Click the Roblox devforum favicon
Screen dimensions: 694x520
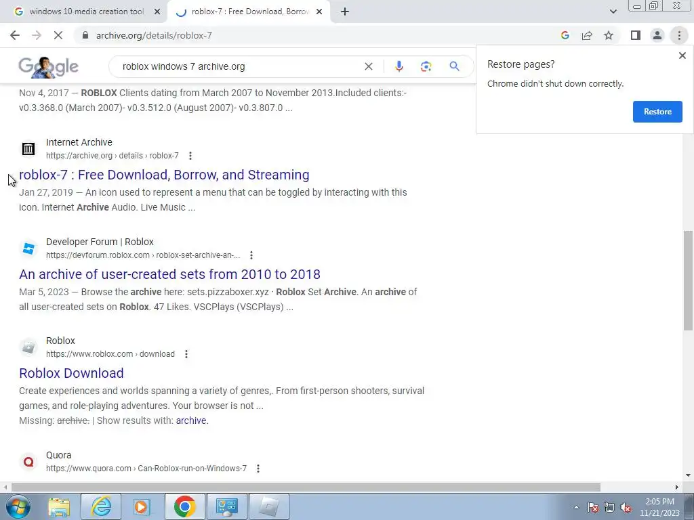coord(28,248)
